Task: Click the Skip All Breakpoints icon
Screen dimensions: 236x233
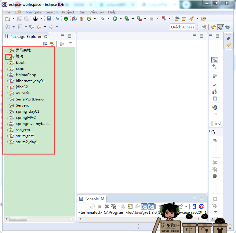Action: coord(57,19)
